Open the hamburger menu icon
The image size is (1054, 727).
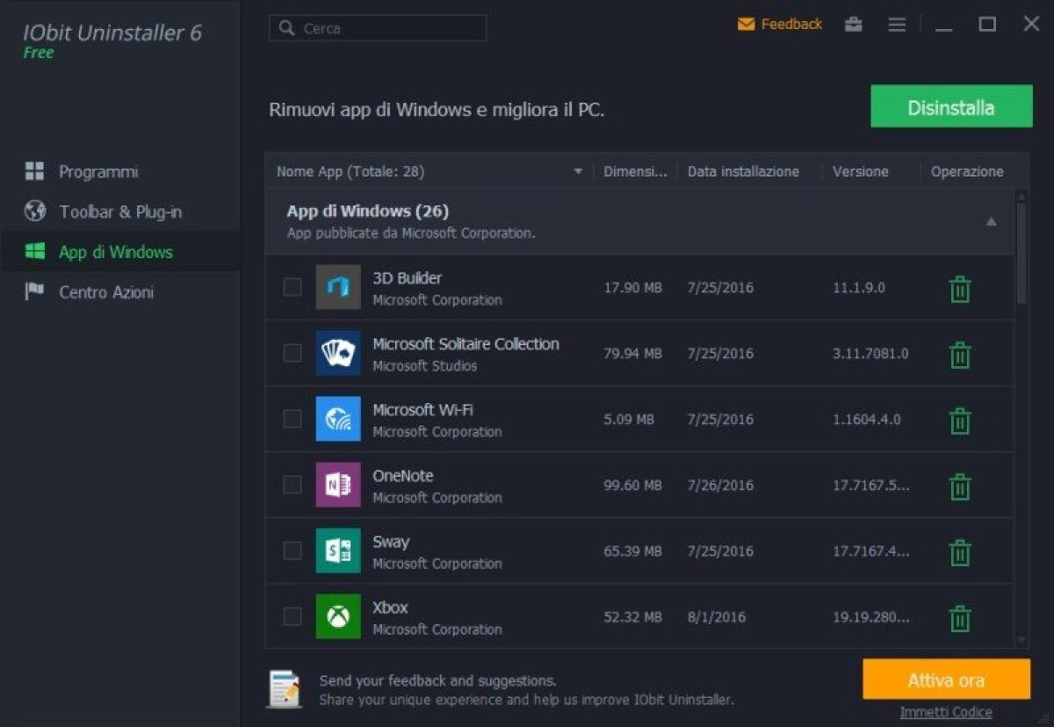point(897,25)
